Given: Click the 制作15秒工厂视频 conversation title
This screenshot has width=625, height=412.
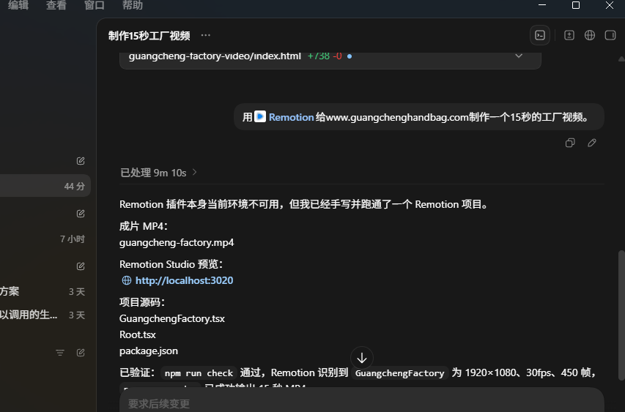Looking at the screenshot, I should (x=149, y=36).
